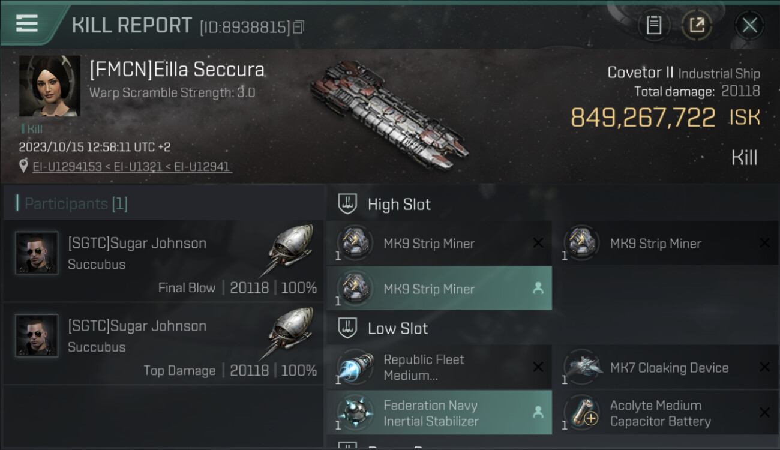The width and height of the screenshot is (780, 450).
Task: Select the highlighted MK9 Strip Miner item
Action: click(439, 289)
